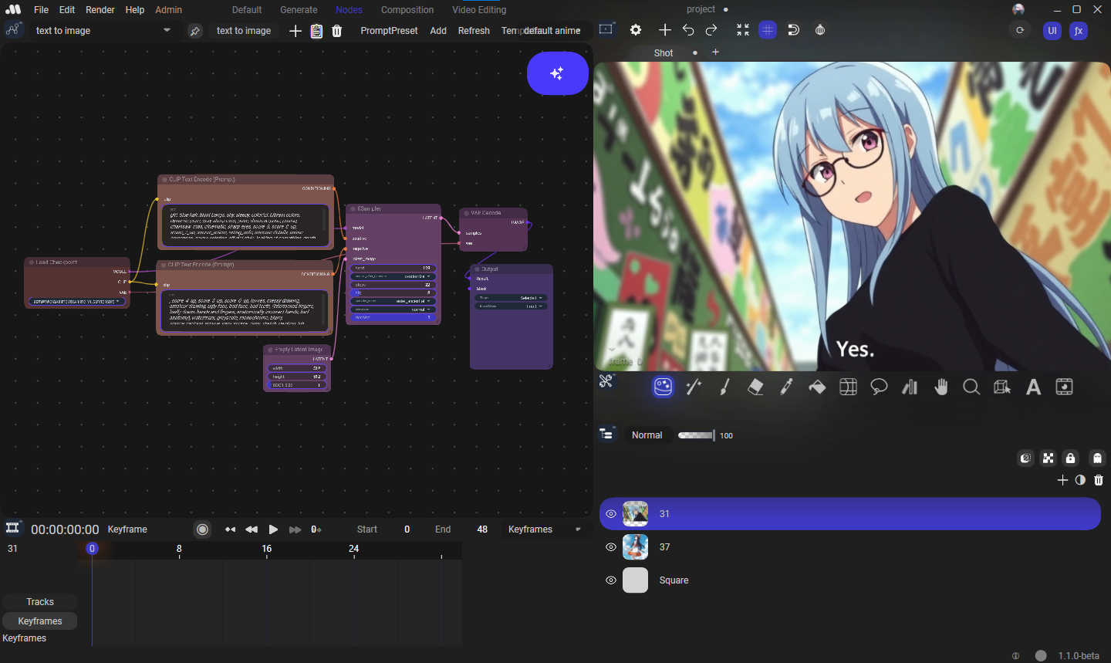The image size is (1111, 663).
Task: Select the Text tool
Action: pos(1033,387)
